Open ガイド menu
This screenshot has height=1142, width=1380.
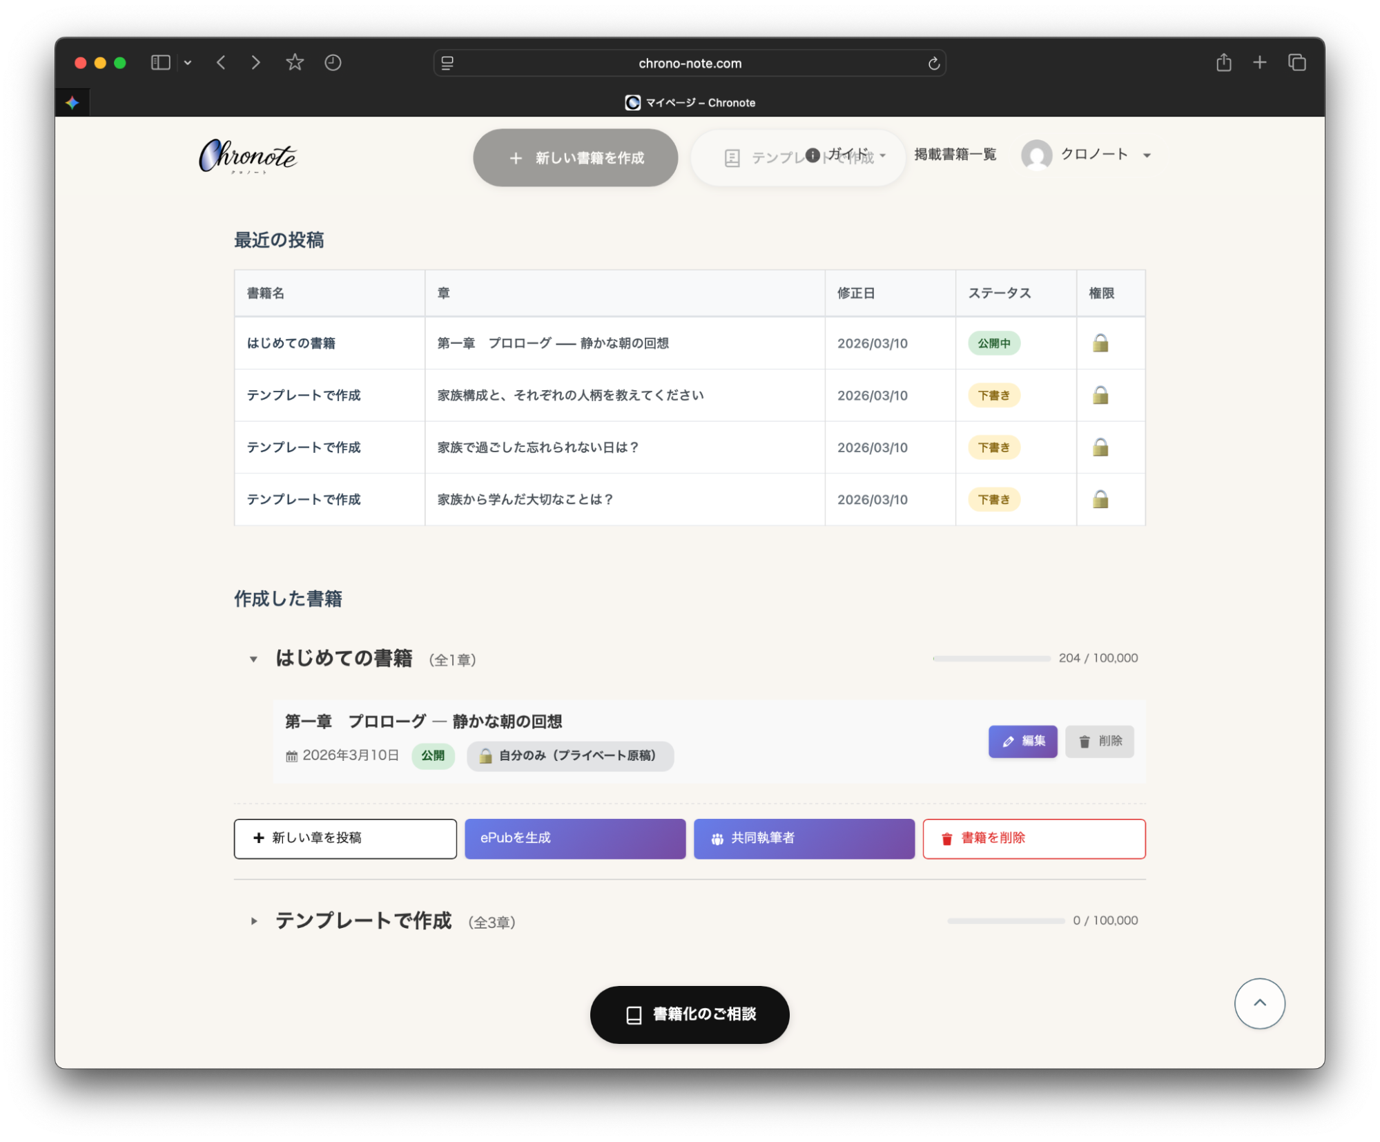(848, 154)
